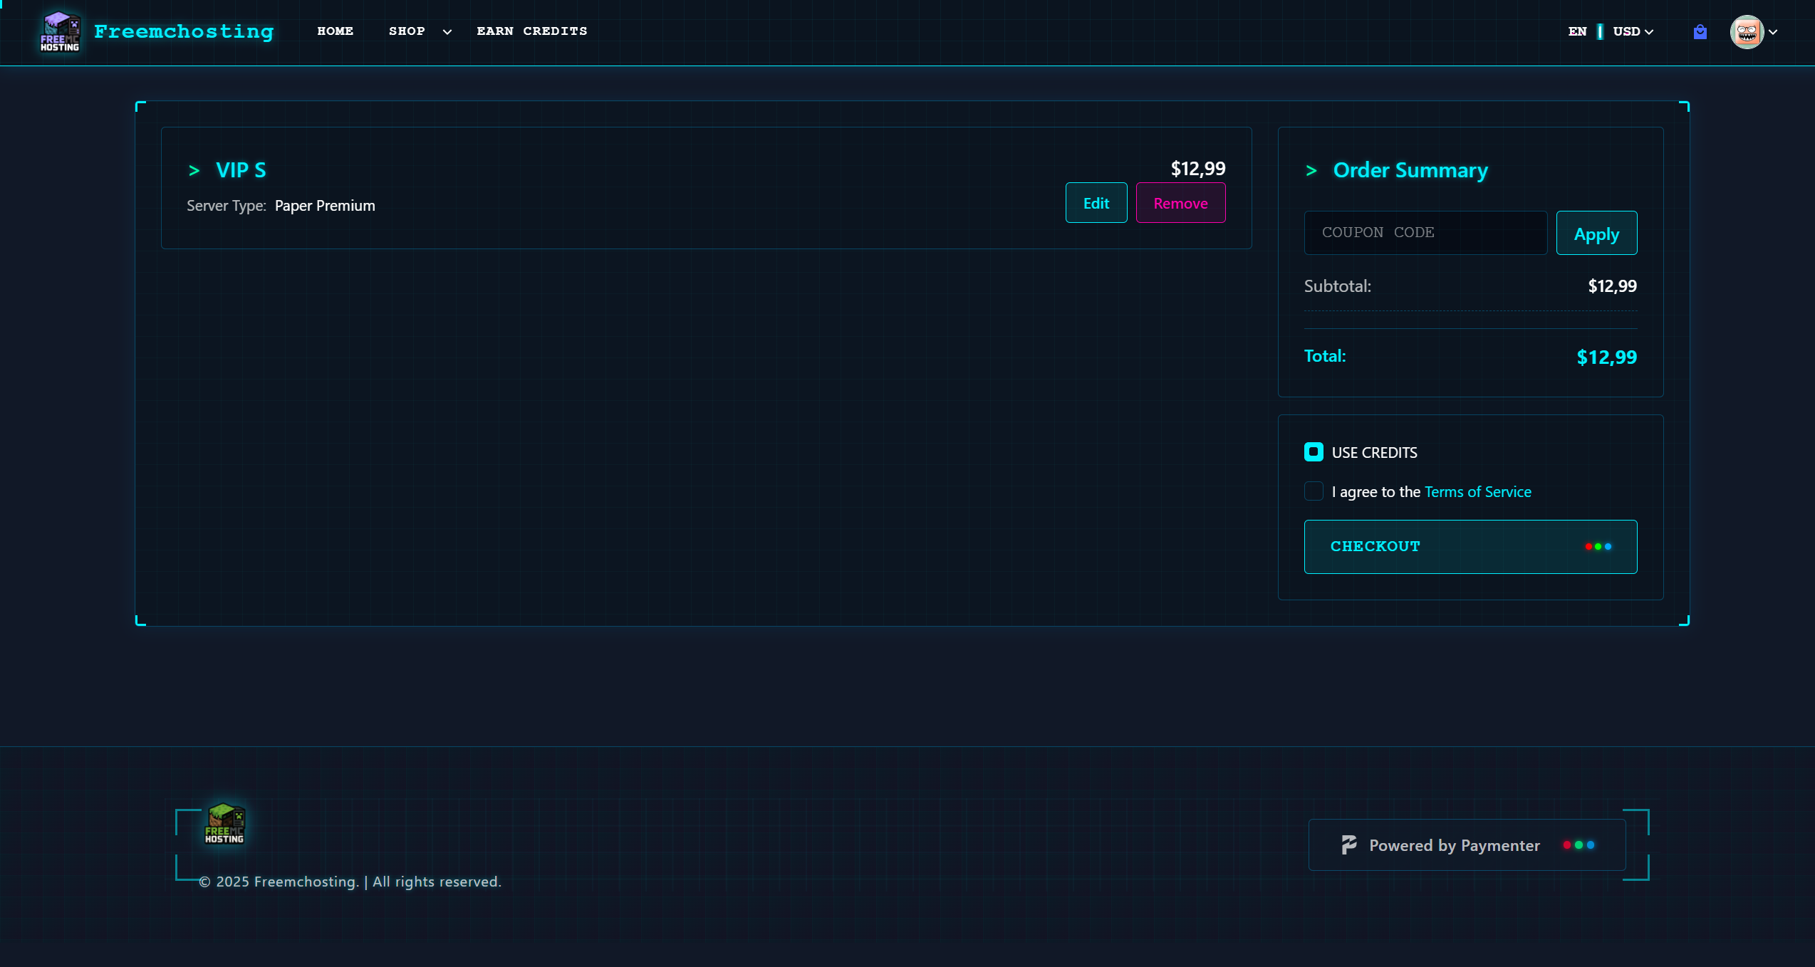Click the colored dots in the Paymenter badge

tap(1579, 845)
